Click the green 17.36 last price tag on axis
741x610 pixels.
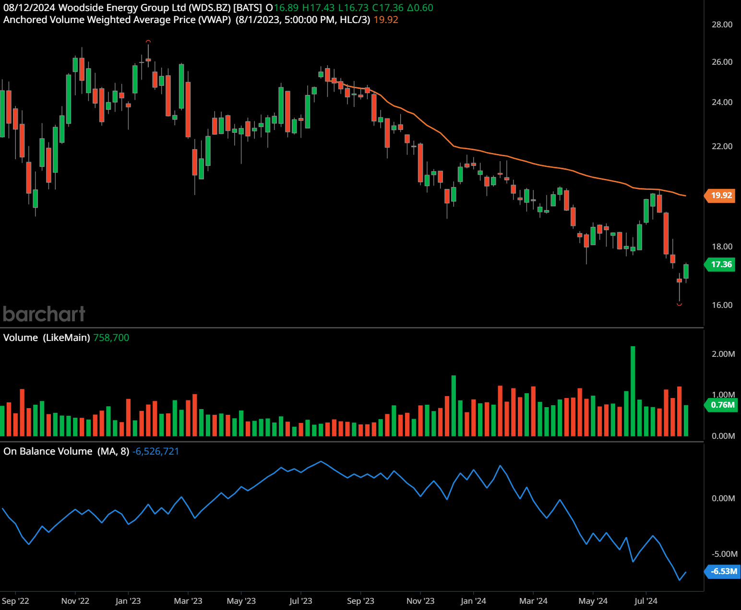(719, 264)
